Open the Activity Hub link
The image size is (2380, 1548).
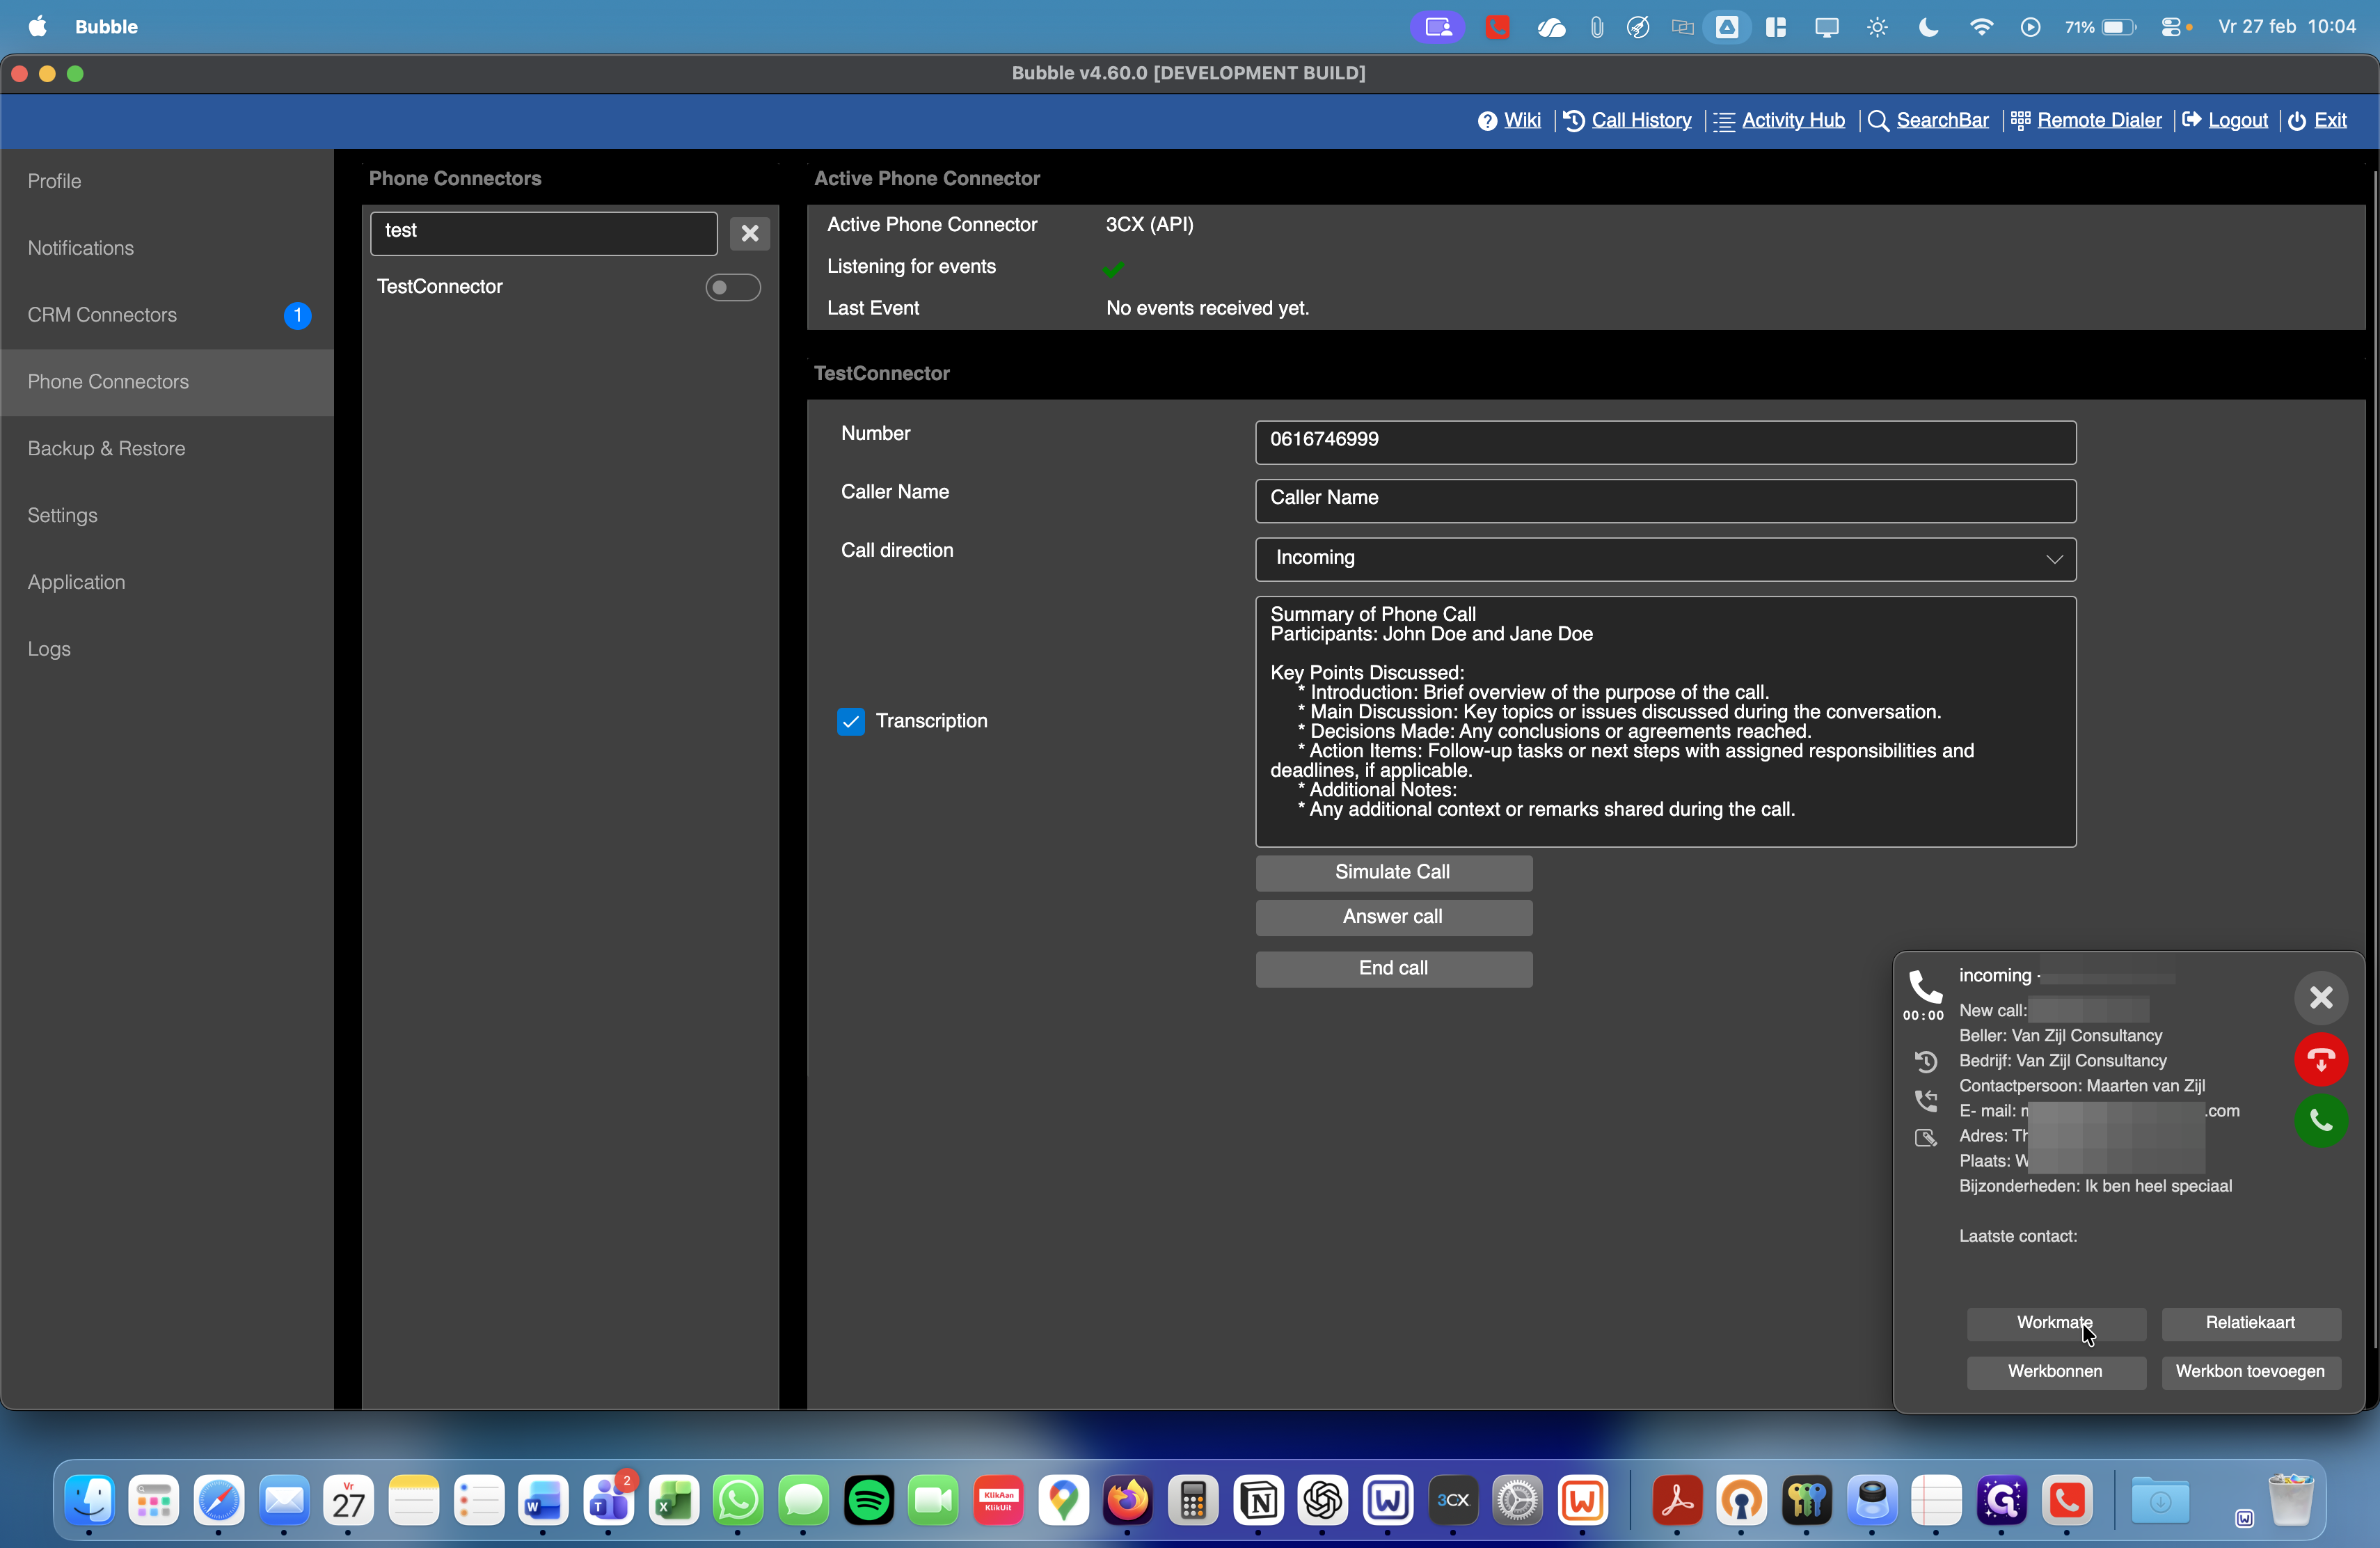pos(1792,120)
